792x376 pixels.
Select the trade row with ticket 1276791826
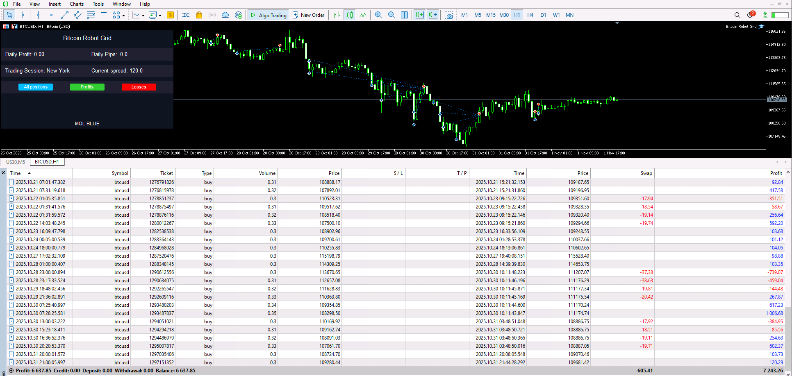coord(396,182)
